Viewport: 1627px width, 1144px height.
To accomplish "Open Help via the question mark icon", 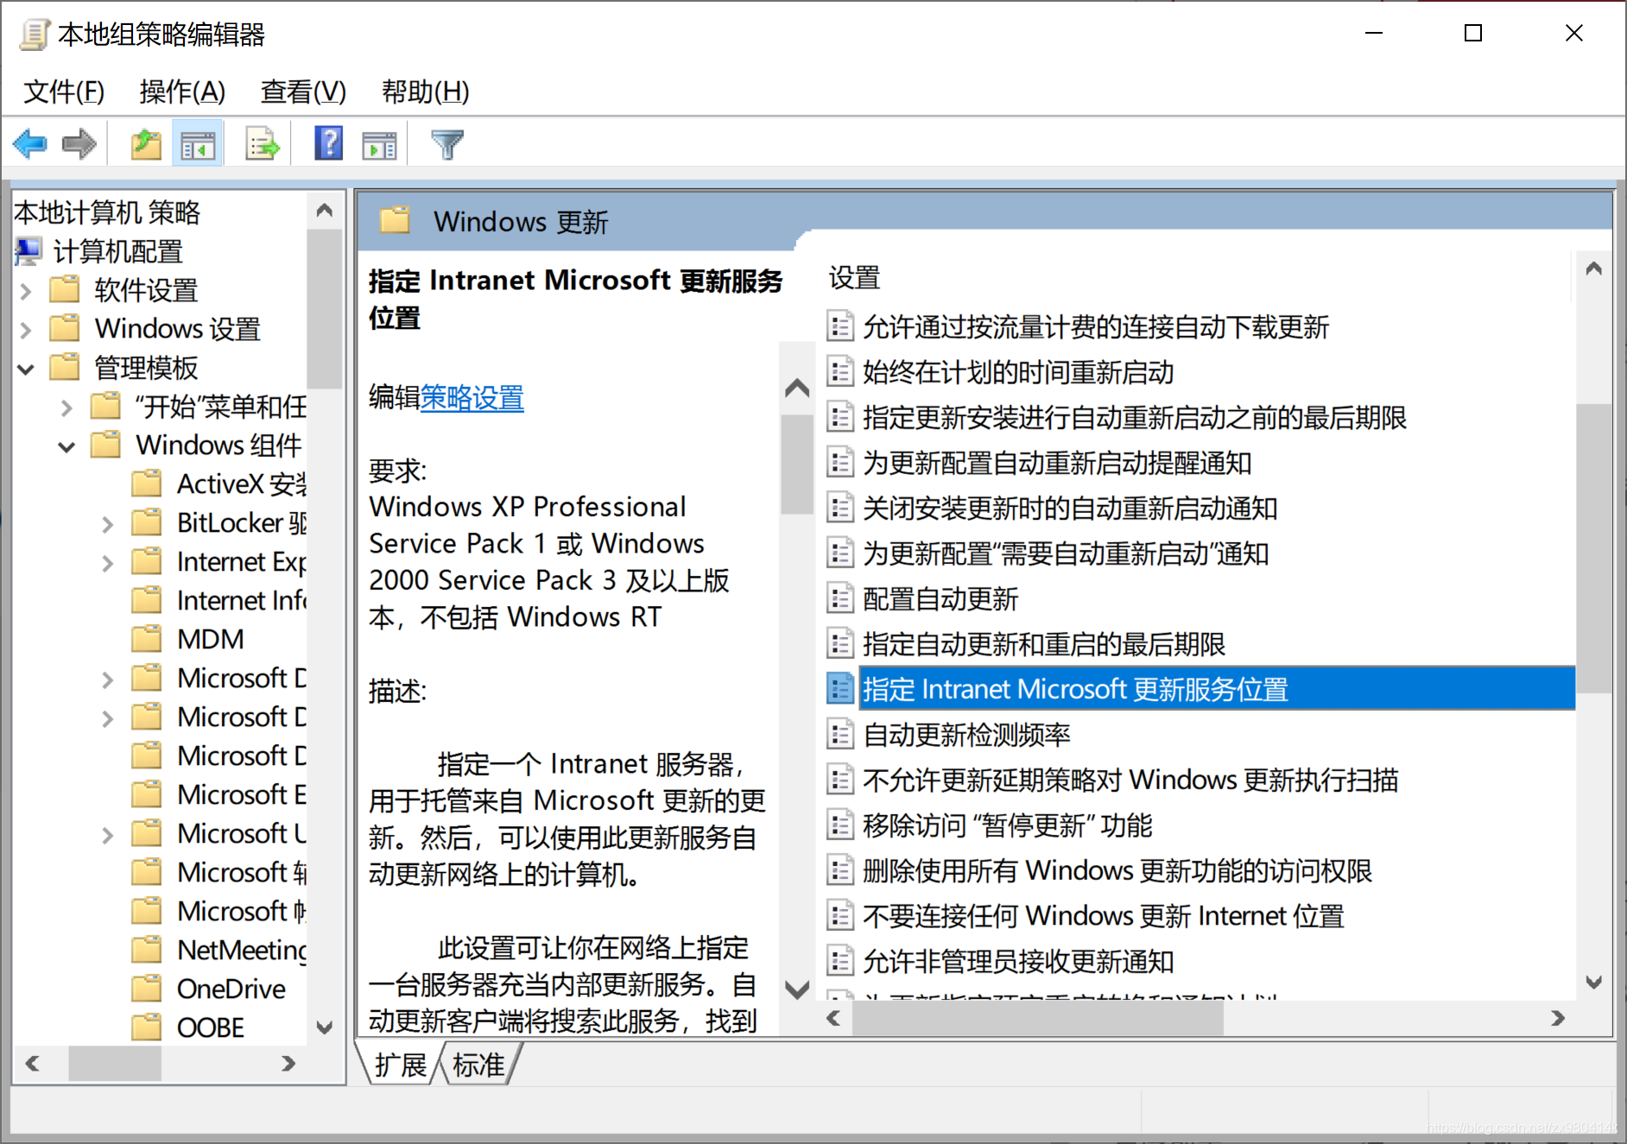I will pos(329,143).
